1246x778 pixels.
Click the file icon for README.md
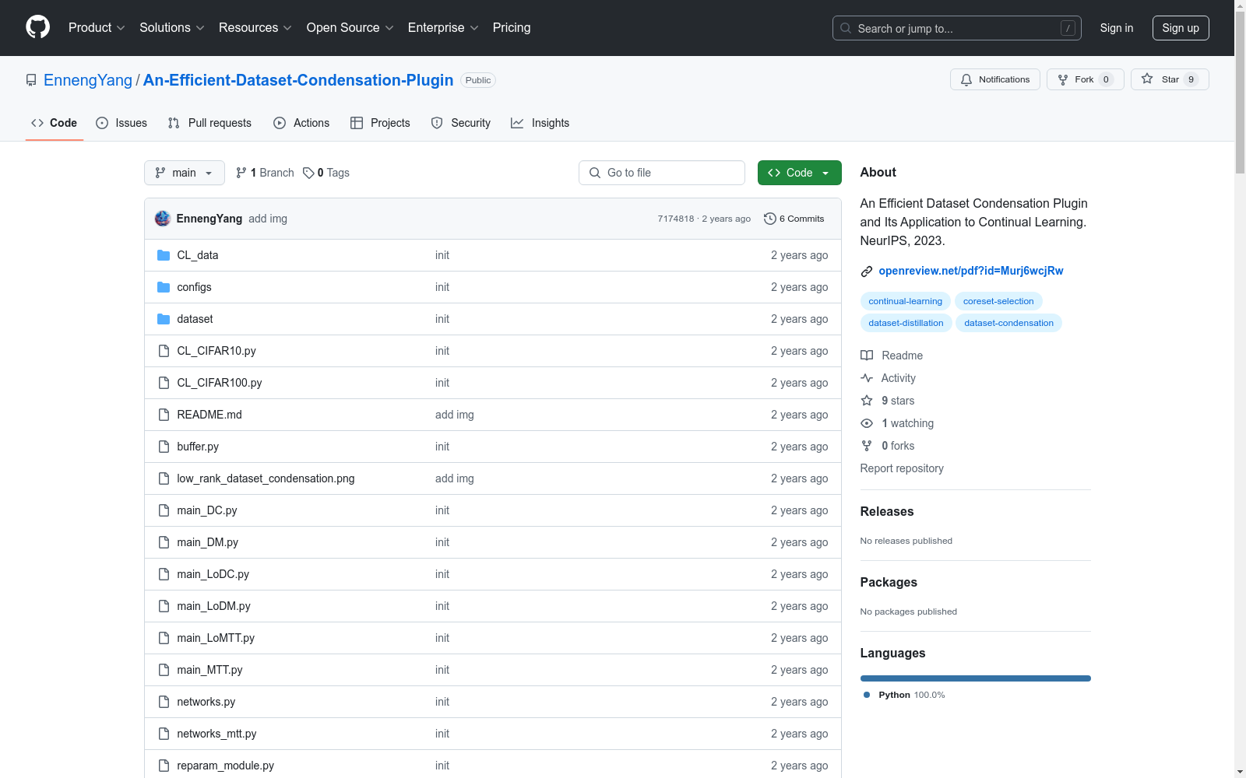point(164,415)
